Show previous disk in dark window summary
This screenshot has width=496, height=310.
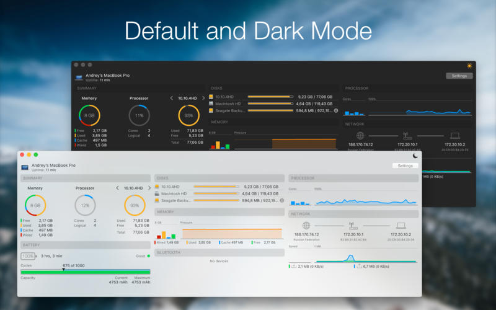[172, 98]
